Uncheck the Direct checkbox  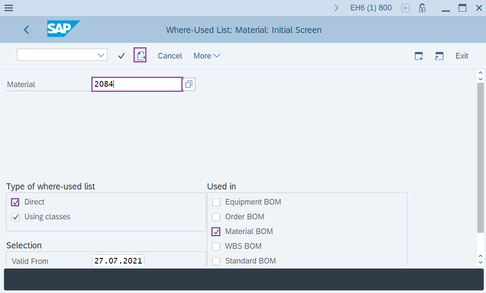[x=15, y=202]
